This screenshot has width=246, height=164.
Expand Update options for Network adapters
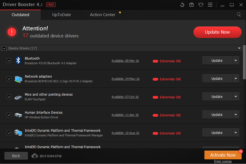236,79
